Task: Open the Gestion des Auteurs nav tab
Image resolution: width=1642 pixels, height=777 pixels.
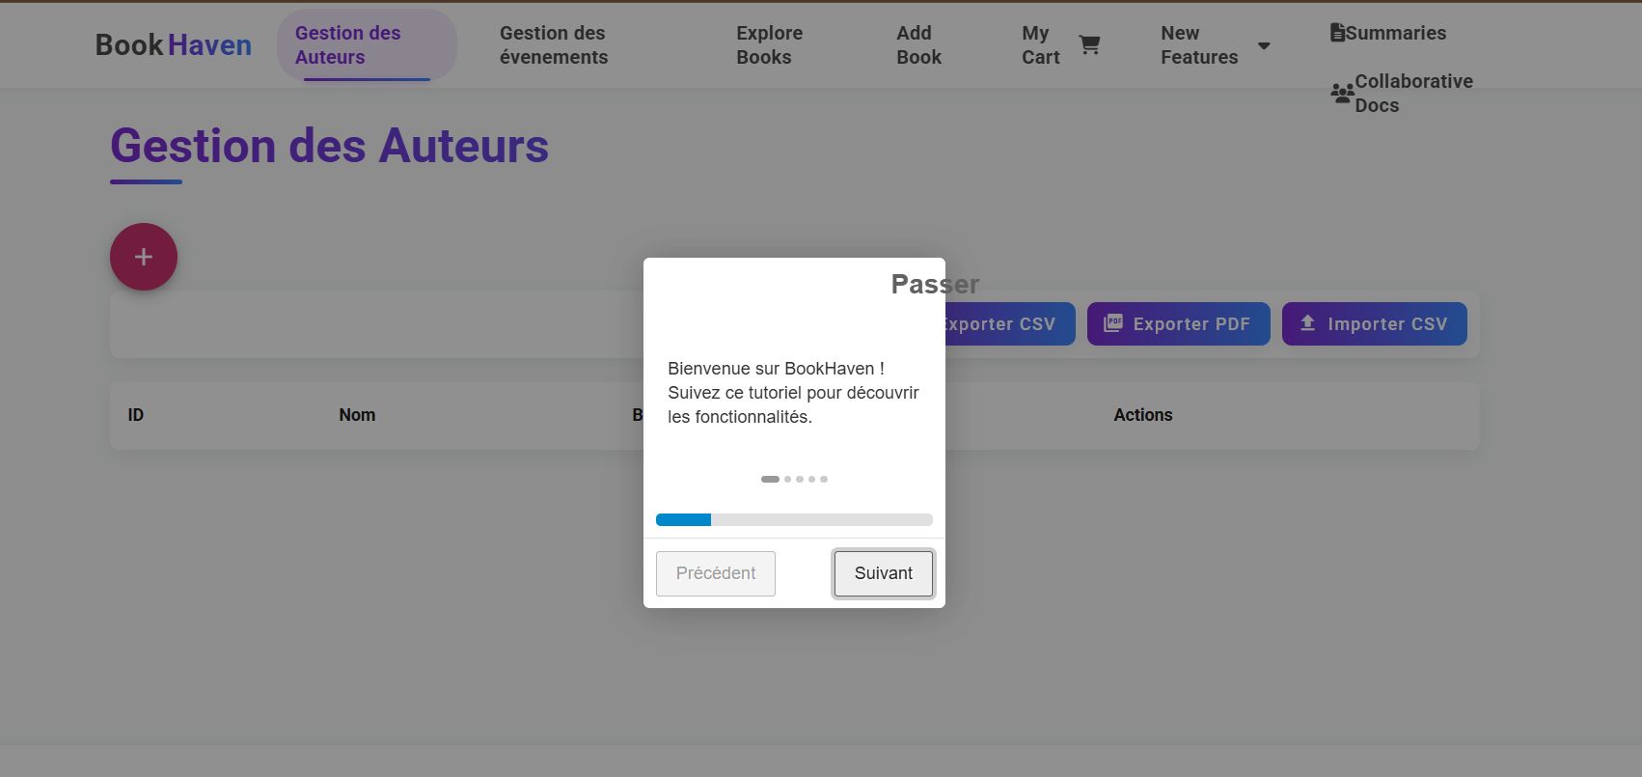Action: 367,45
